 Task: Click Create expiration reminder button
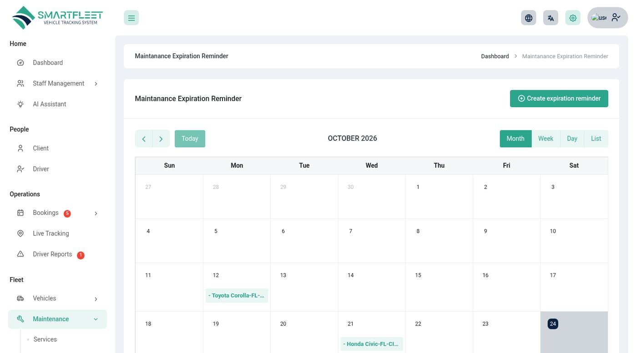[x=559, y=99]
